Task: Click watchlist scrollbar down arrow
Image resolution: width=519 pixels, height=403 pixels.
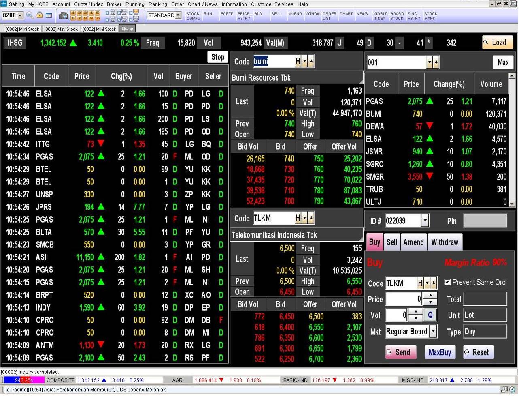Action: click(x=512, y=204)
